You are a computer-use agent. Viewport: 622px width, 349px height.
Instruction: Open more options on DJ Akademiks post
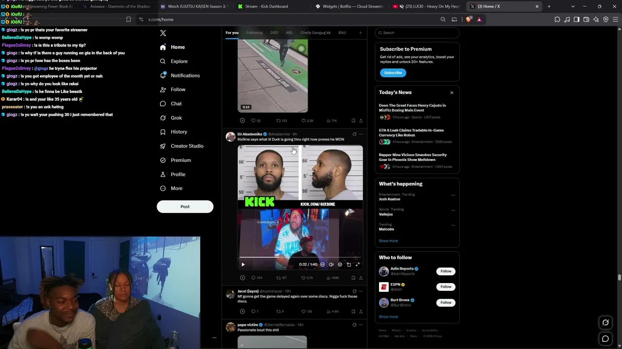tap(361, 134)
